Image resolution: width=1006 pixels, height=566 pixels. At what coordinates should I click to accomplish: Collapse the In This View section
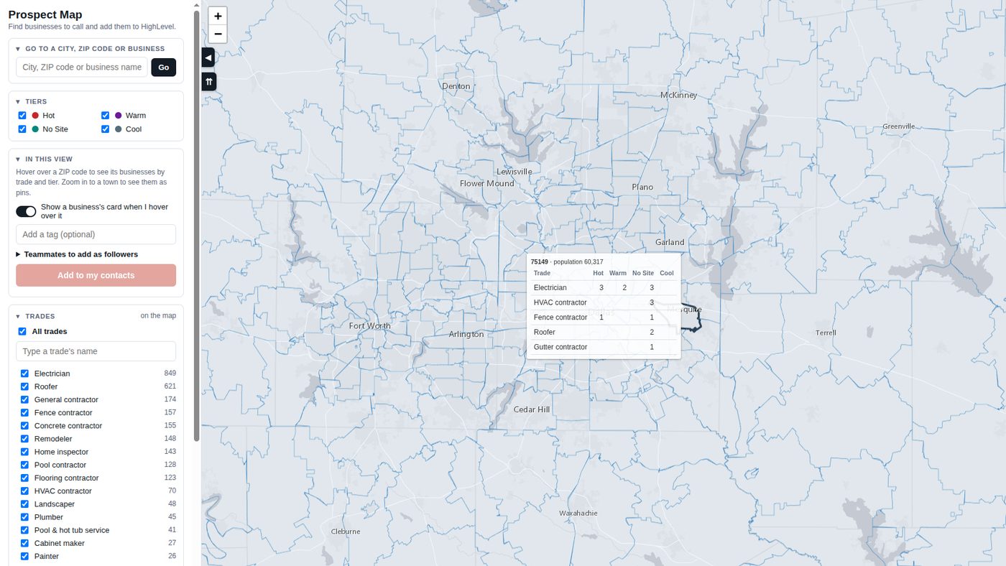click(x=44, y=159)
